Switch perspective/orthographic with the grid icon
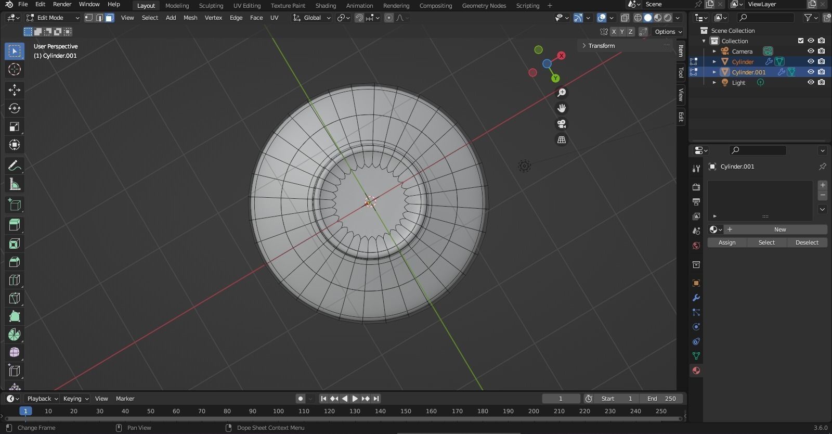The width and height of the screenshot is (832, 434). 562,139
